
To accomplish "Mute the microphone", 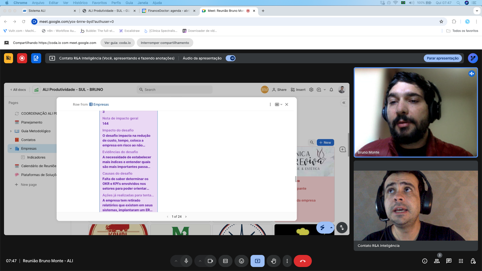I will click(x=186, y=261).
